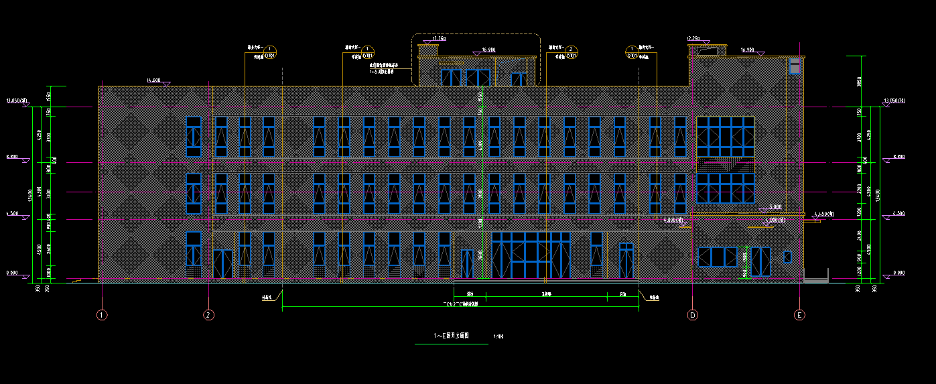Click the drawing title text below elevation
This screenshot has height=384, width=936.
pyautogui.click(x=451, y=335)
